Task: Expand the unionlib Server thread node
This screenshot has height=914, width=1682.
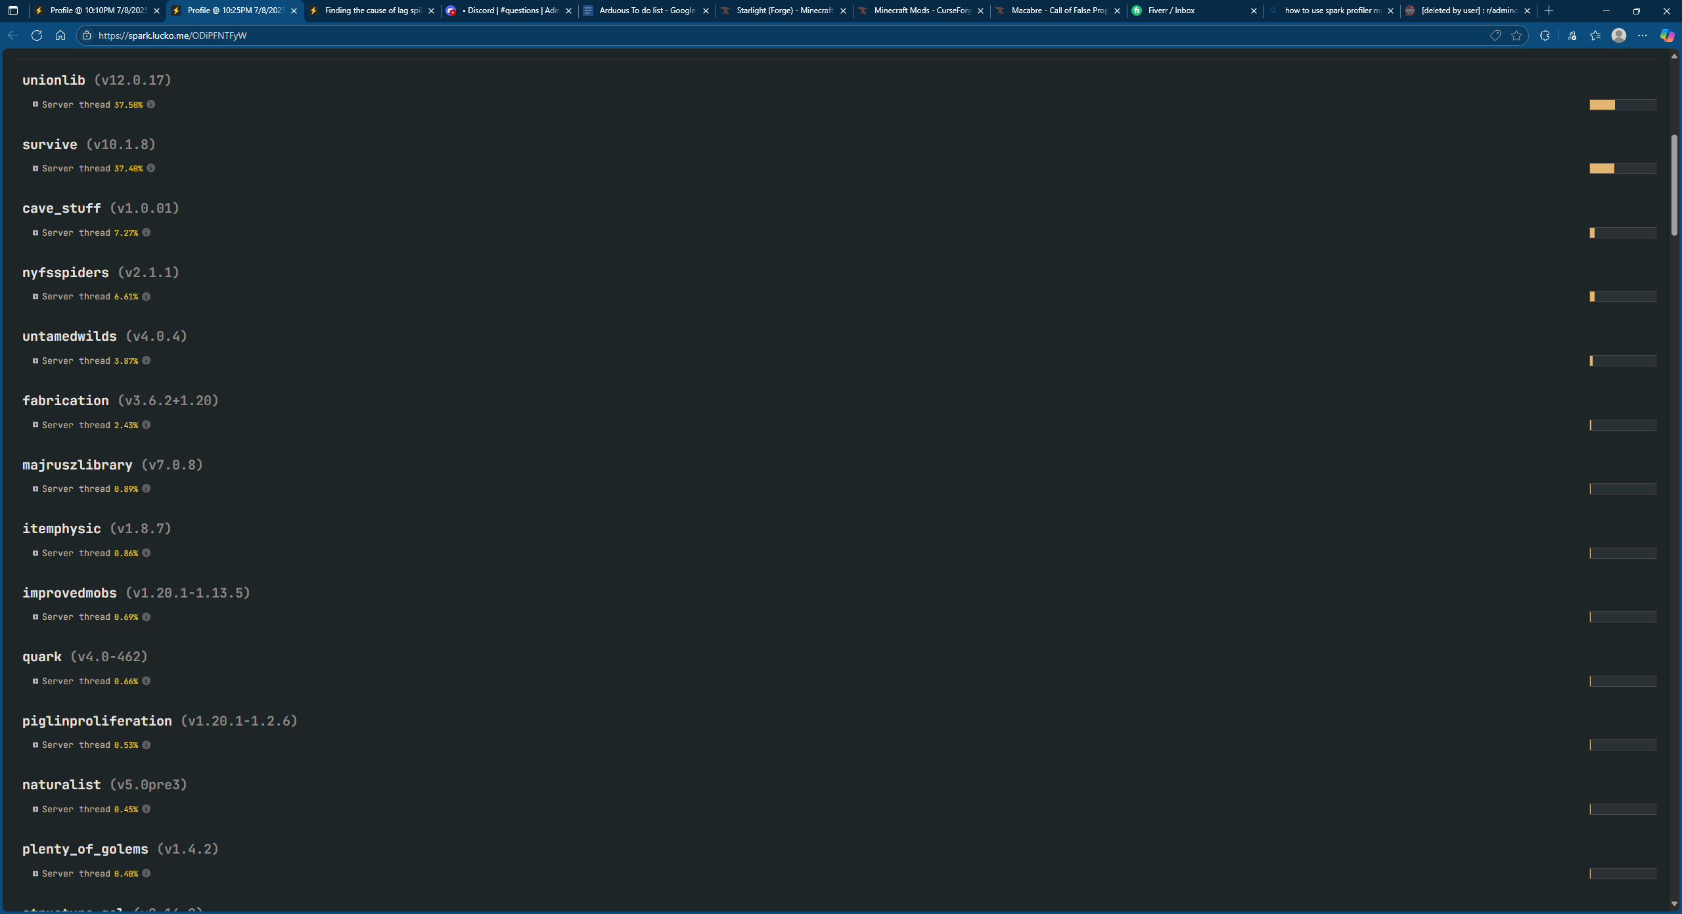Action: coord(35,104)
